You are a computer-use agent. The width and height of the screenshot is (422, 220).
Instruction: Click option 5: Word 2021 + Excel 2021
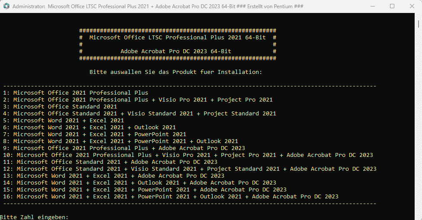pyautogui.click(x=64, y=121)
